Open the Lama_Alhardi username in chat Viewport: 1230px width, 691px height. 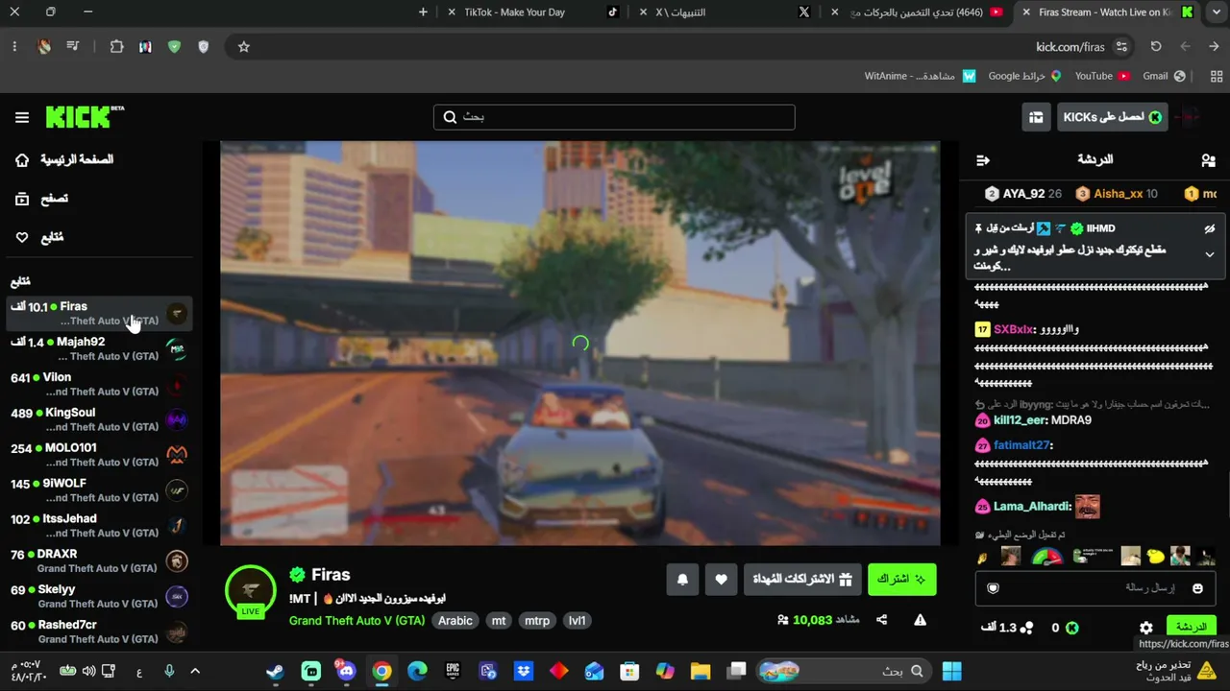click(x=1032, y=507)
